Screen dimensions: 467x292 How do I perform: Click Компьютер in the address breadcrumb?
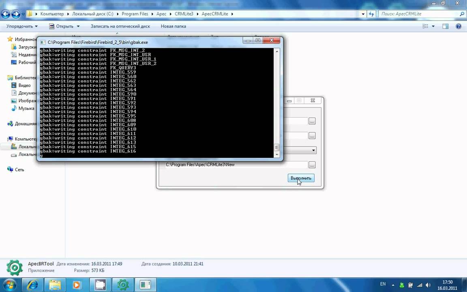(x=52, y=14)
